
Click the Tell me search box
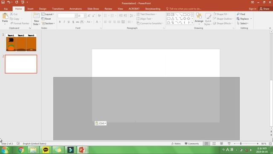(184, 9)
